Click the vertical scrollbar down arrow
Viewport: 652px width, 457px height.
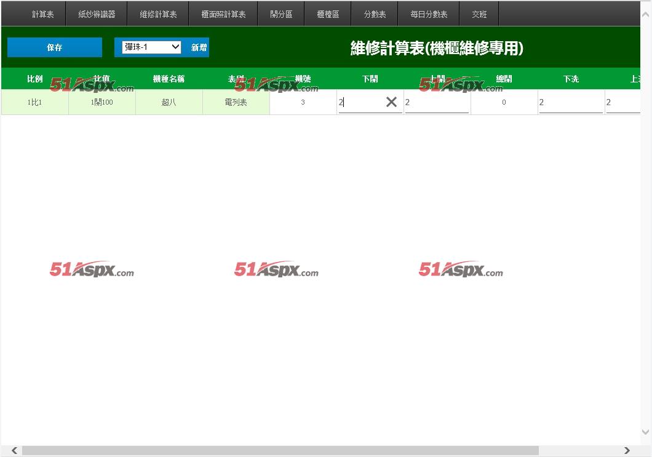coord(646,432)
